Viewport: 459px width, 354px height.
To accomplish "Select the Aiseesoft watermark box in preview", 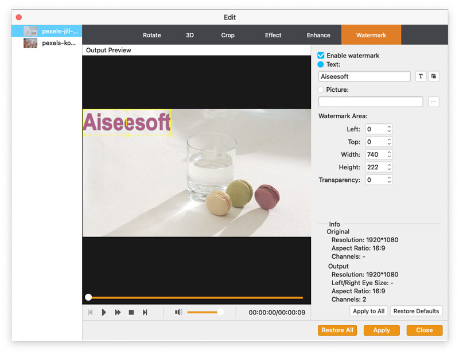I will pyautogui.click(x=127, y=122).
